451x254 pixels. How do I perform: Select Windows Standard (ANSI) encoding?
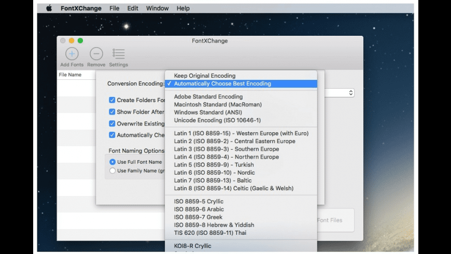241,112
